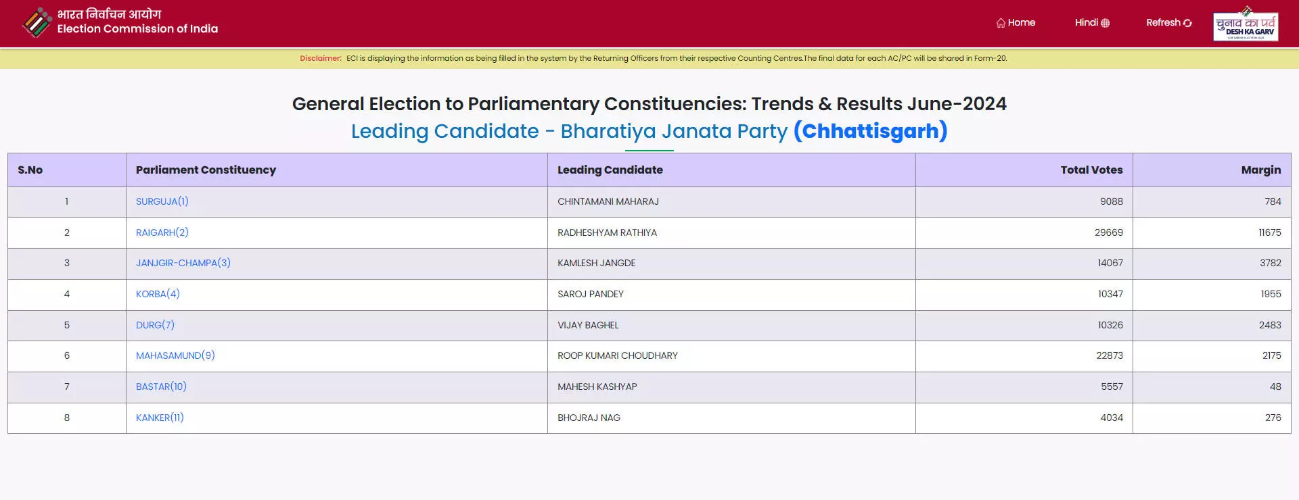Click the Hindi globe icon
The height and width of the screenshot is (500, 1299).
1106,23
